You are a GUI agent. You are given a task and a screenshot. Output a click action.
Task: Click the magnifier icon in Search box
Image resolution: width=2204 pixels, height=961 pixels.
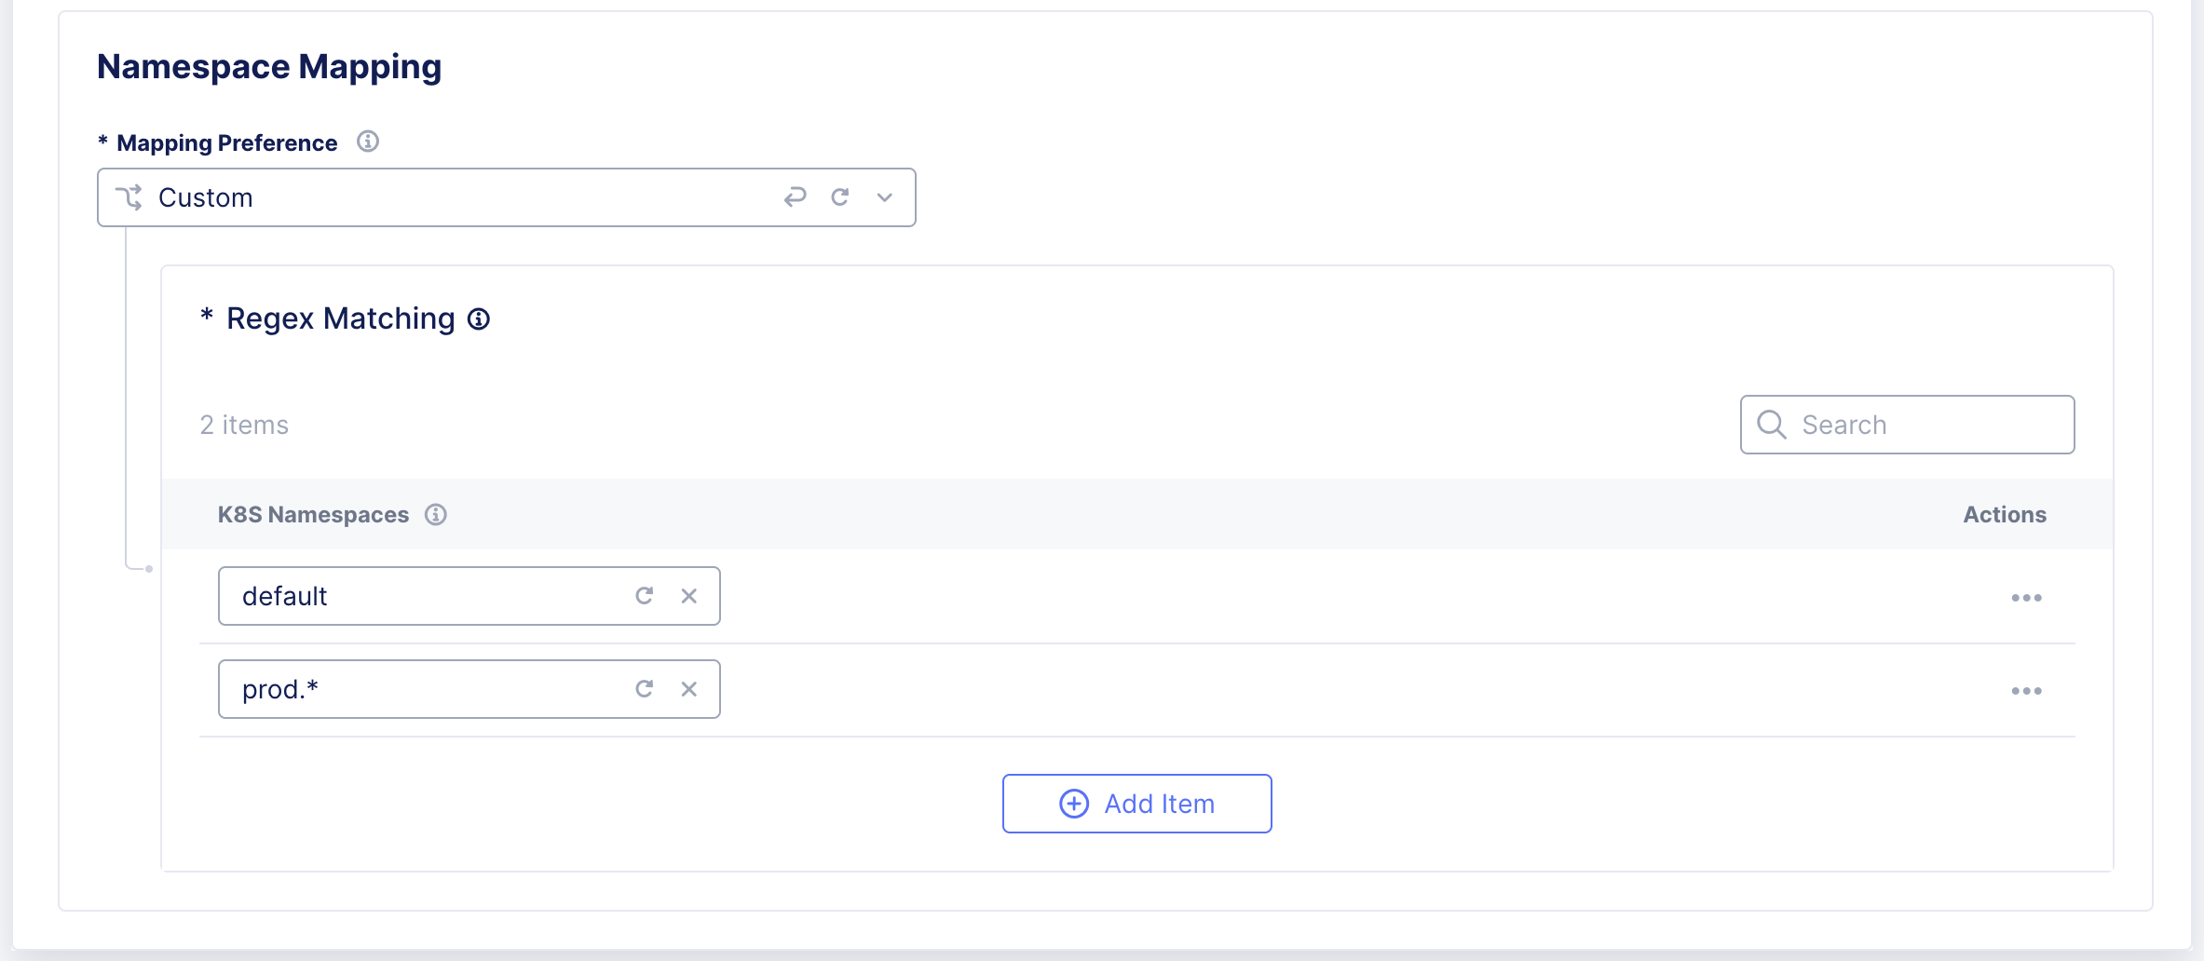1771,425
